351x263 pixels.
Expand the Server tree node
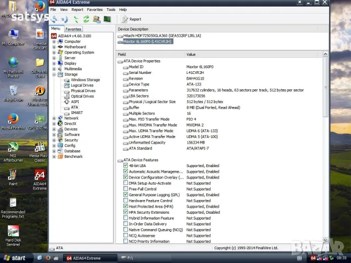(x=54, y=58)
